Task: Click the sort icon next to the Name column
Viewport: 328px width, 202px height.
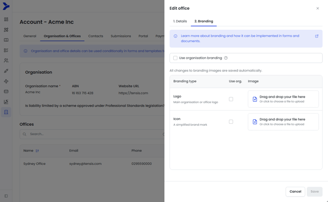Action: pyautogui.click(x=37, y=151)
